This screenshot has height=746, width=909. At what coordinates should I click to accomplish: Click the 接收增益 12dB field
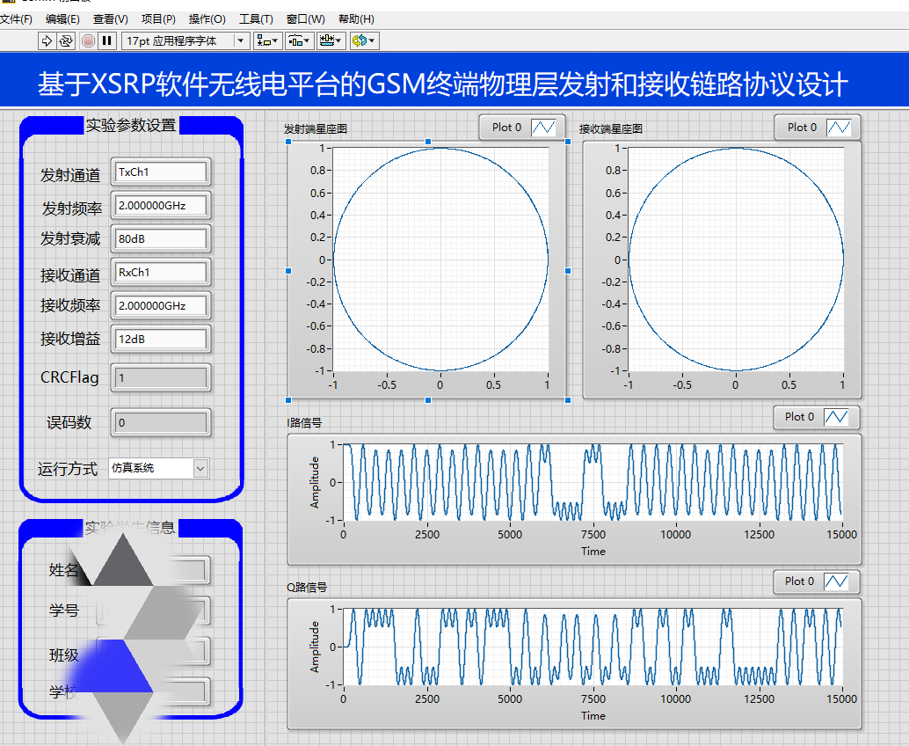click(x=161, y=340)
